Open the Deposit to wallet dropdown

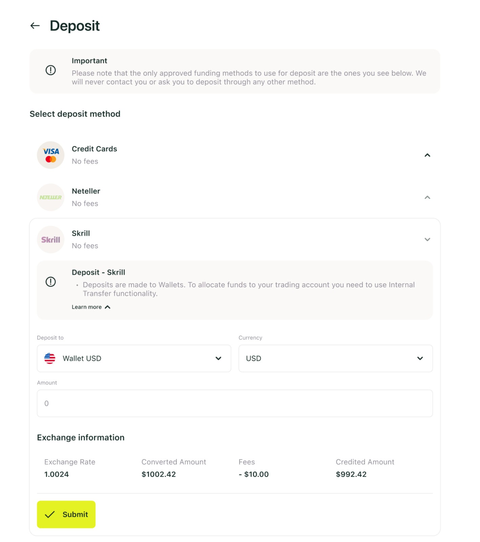(134, 358)
